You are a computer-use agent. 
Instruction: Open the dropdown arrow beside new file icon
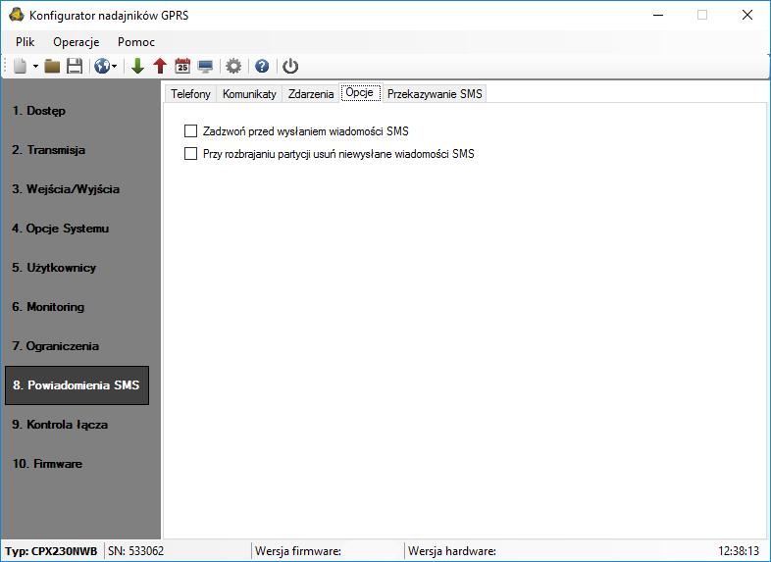pos(35,66)
